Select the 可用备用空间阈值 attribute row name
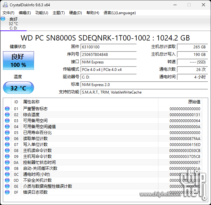The image size is (211, 205). click(39, 127)
